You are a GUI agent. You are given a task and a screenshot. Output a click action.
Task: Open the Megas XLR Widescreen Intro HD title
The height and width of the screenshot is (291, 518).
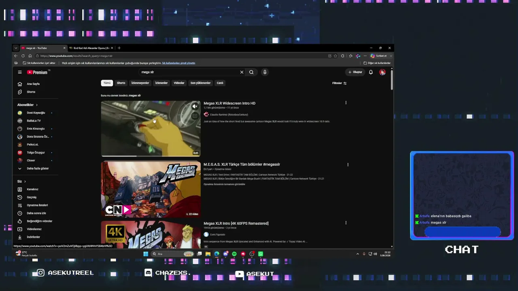click(x=229, y=103)
